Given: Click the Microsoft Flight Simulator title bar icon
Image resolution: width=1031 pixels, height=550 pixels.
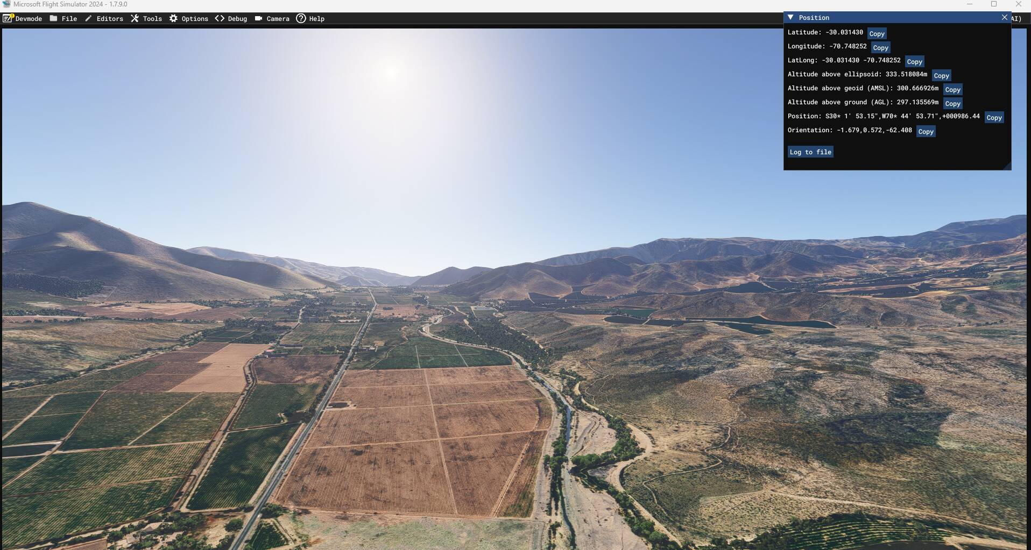Looking at the screenshot, I should (6, 4).
